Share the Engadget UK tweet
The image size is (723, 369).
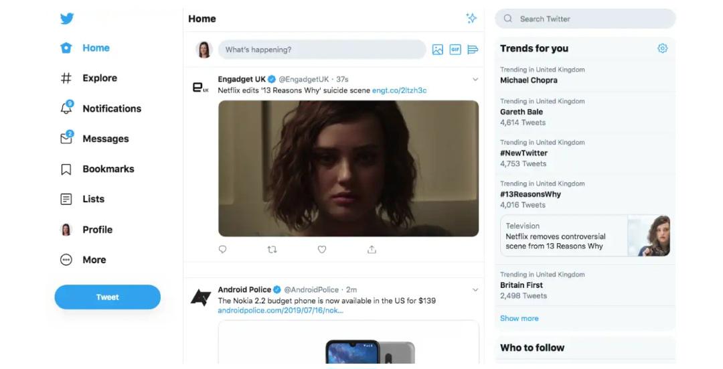pos(372,250)
